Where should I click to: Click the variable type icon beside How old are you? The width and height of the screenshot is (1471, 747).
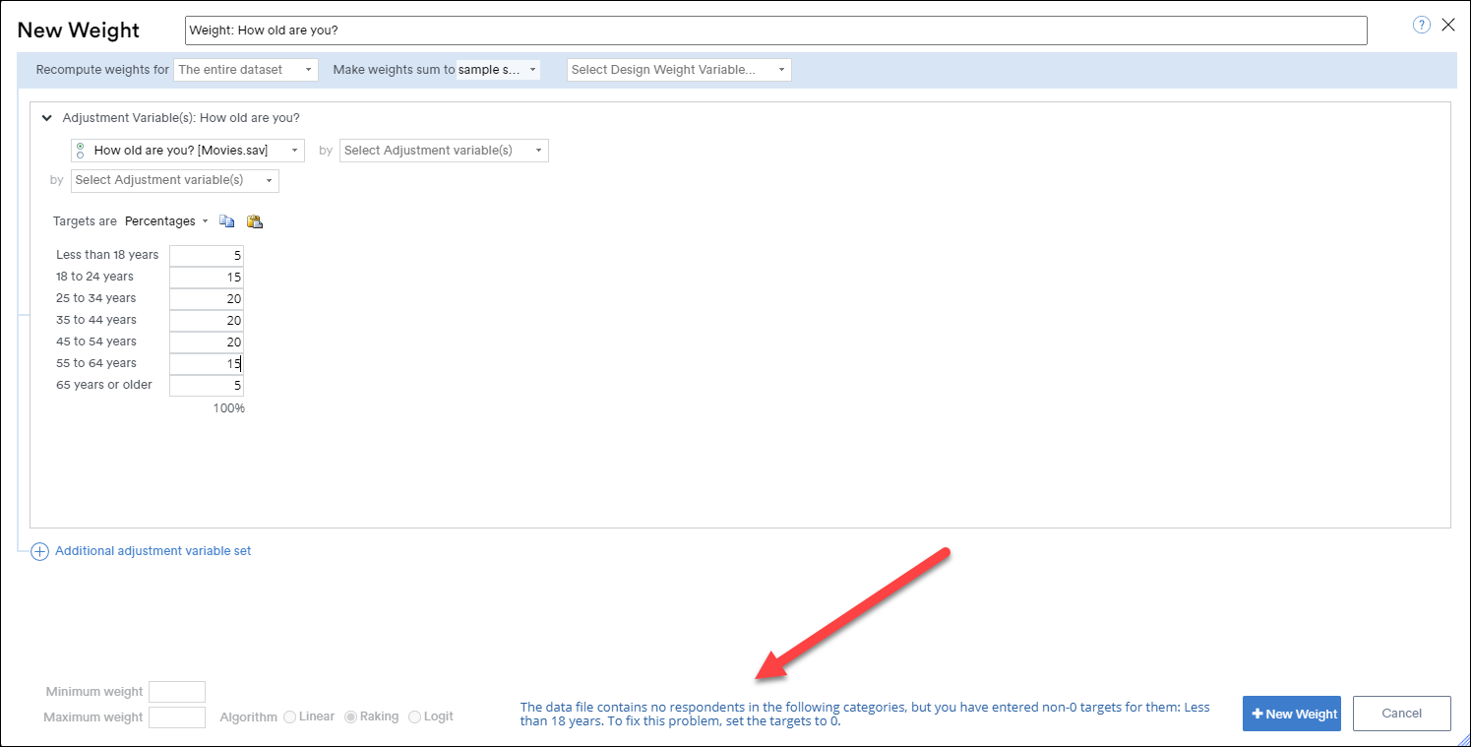pyautogui.click(x=80, y=151)
